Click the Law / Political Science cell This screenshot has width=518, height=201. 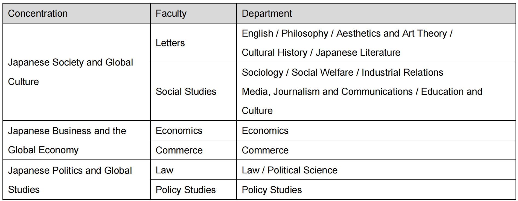pyautogui.click(x=289, y=170)
